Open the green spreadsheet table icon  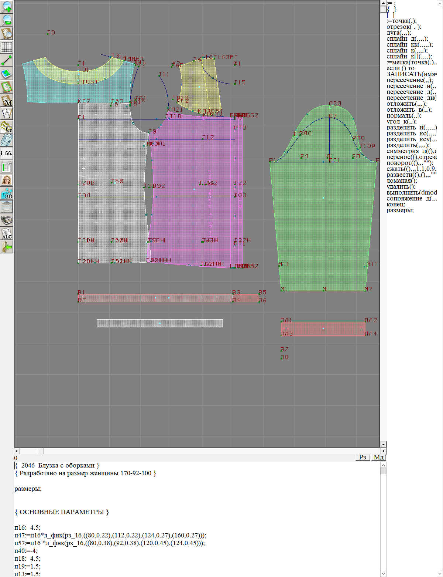pos(7,167)
